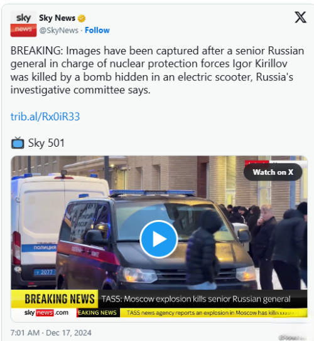Play the embedded Sky News video
314x341 pixels.
(159, 239)
